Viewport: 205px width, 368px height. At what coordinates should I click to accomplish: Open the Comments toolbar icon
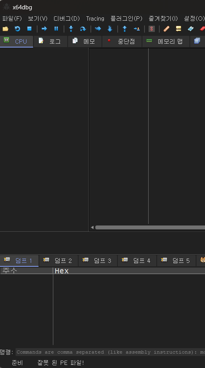coord(179,29)
